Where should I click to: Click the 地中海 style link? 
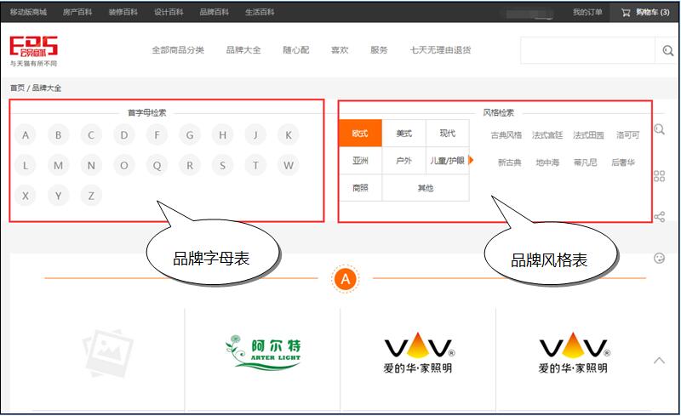click(x=547, y=162)
